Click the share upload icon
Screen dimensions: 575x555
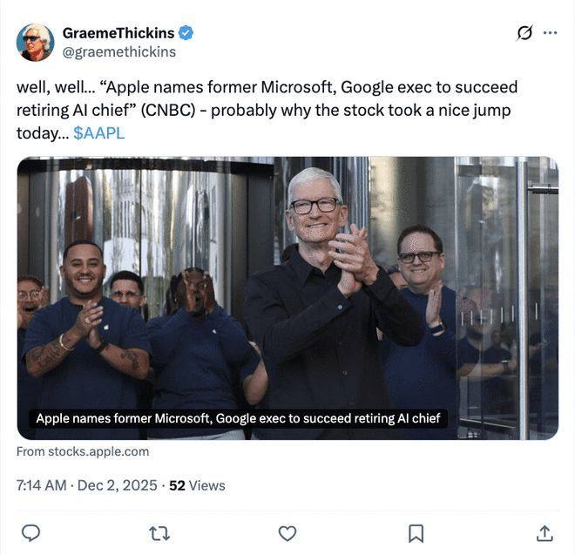coord(545,532)
